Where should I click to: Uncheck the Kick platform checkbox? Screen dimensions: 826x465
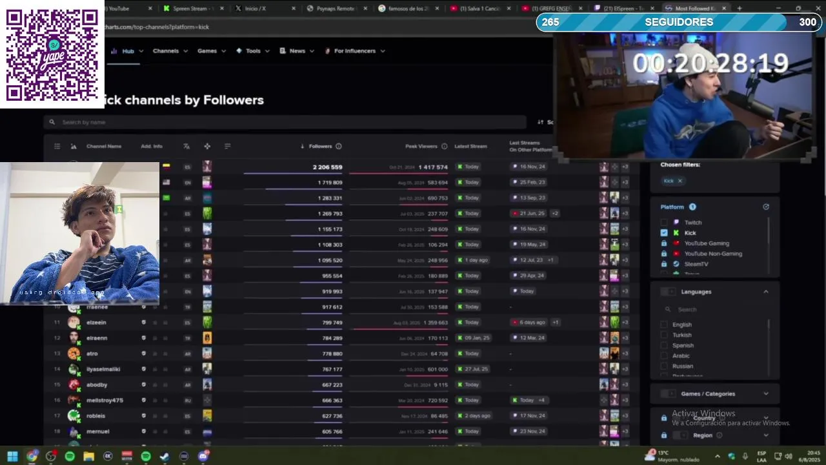pos(664,232)
